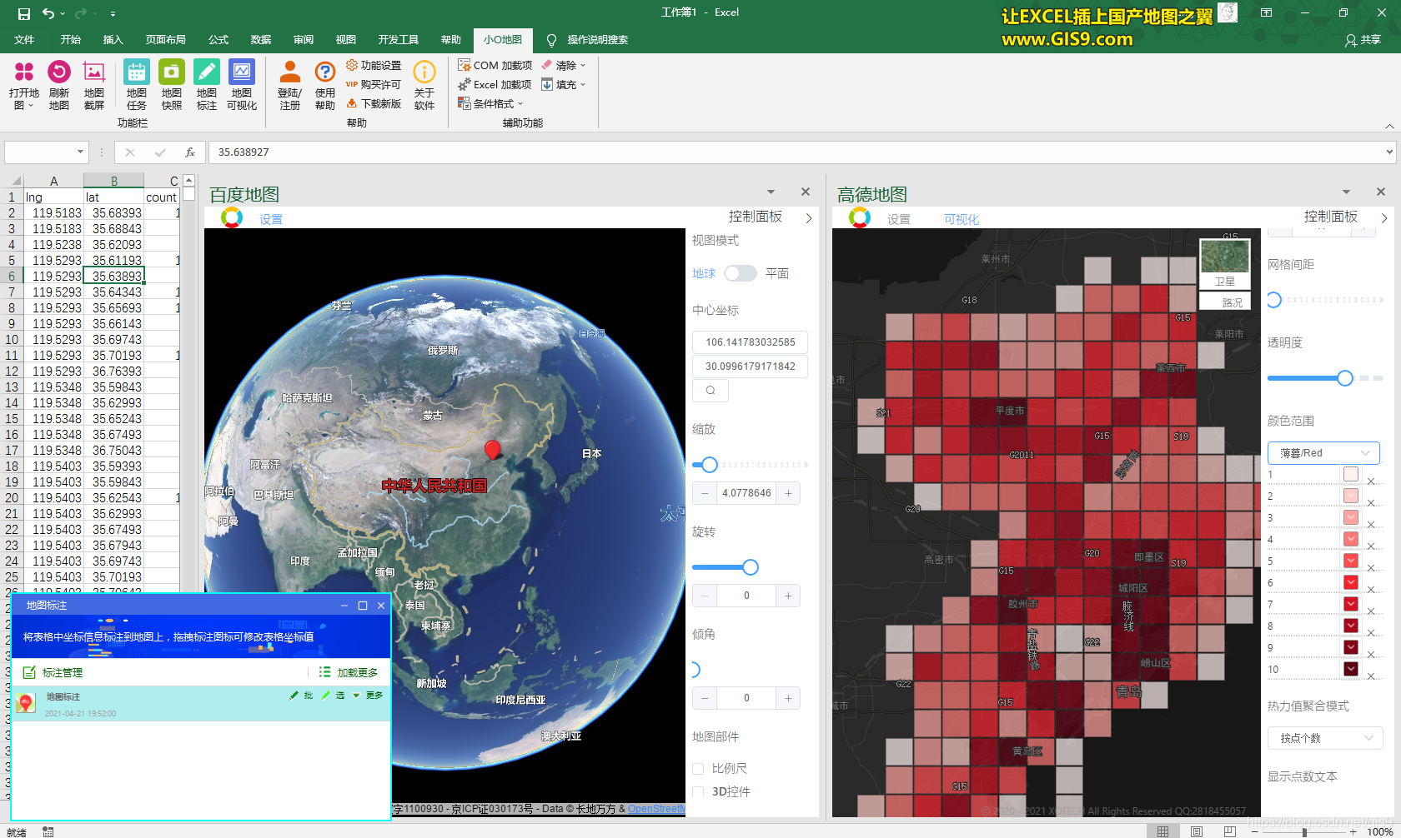Open the 百度地图 pane options arrow
Screen dimensions: 1401x838
771,192
